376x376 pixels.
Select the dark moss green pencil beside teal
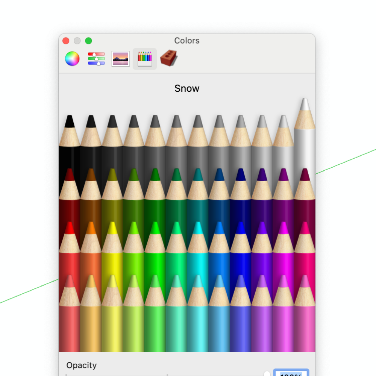tap(176, 195)
